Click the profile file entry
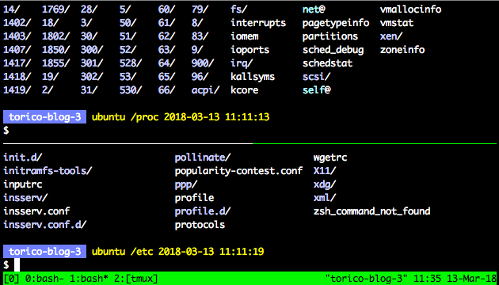The image size is (499, 285). (x=194, y=198)
